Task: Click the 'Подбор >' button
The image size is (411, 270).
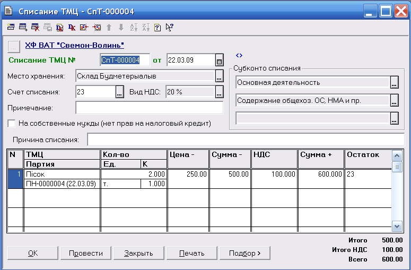Action: coord(244,253)
